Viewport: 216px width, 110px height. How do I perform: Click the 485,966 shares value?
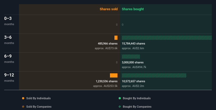click(x=108, y=44)
